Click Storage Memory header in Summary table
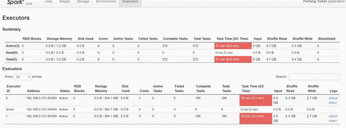Viewport: 346px width, 128px height. click(59, 38)
